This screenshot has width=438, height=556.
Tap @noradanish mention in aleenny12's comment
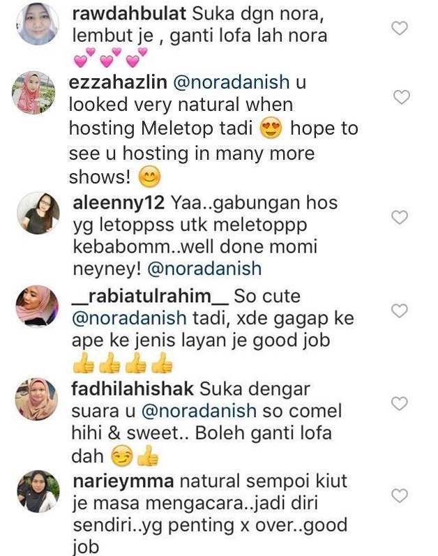point(204,269)
